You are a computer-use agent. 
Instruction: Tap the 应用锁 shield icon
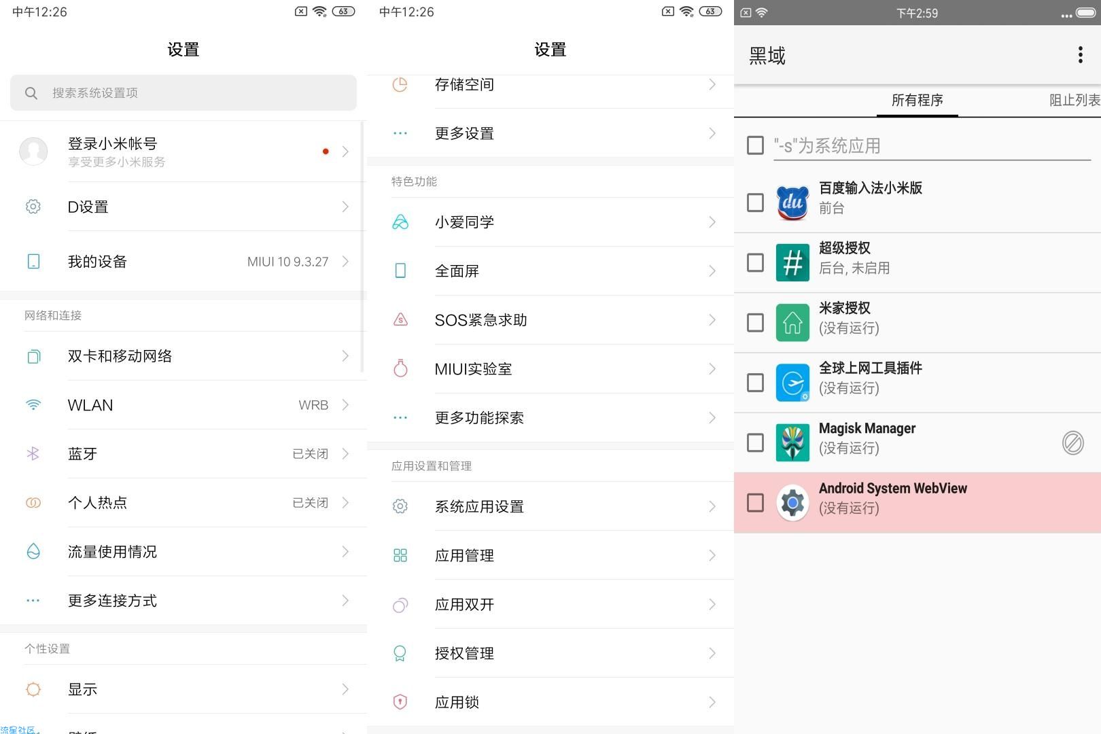[x=400, y=702]
